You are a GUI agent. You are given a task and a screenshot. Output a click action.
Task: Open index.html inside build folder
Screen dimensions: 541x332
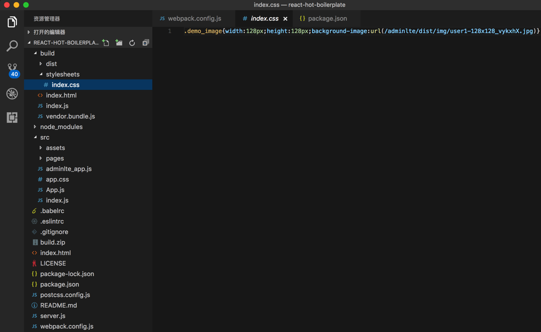pos(88,96)
